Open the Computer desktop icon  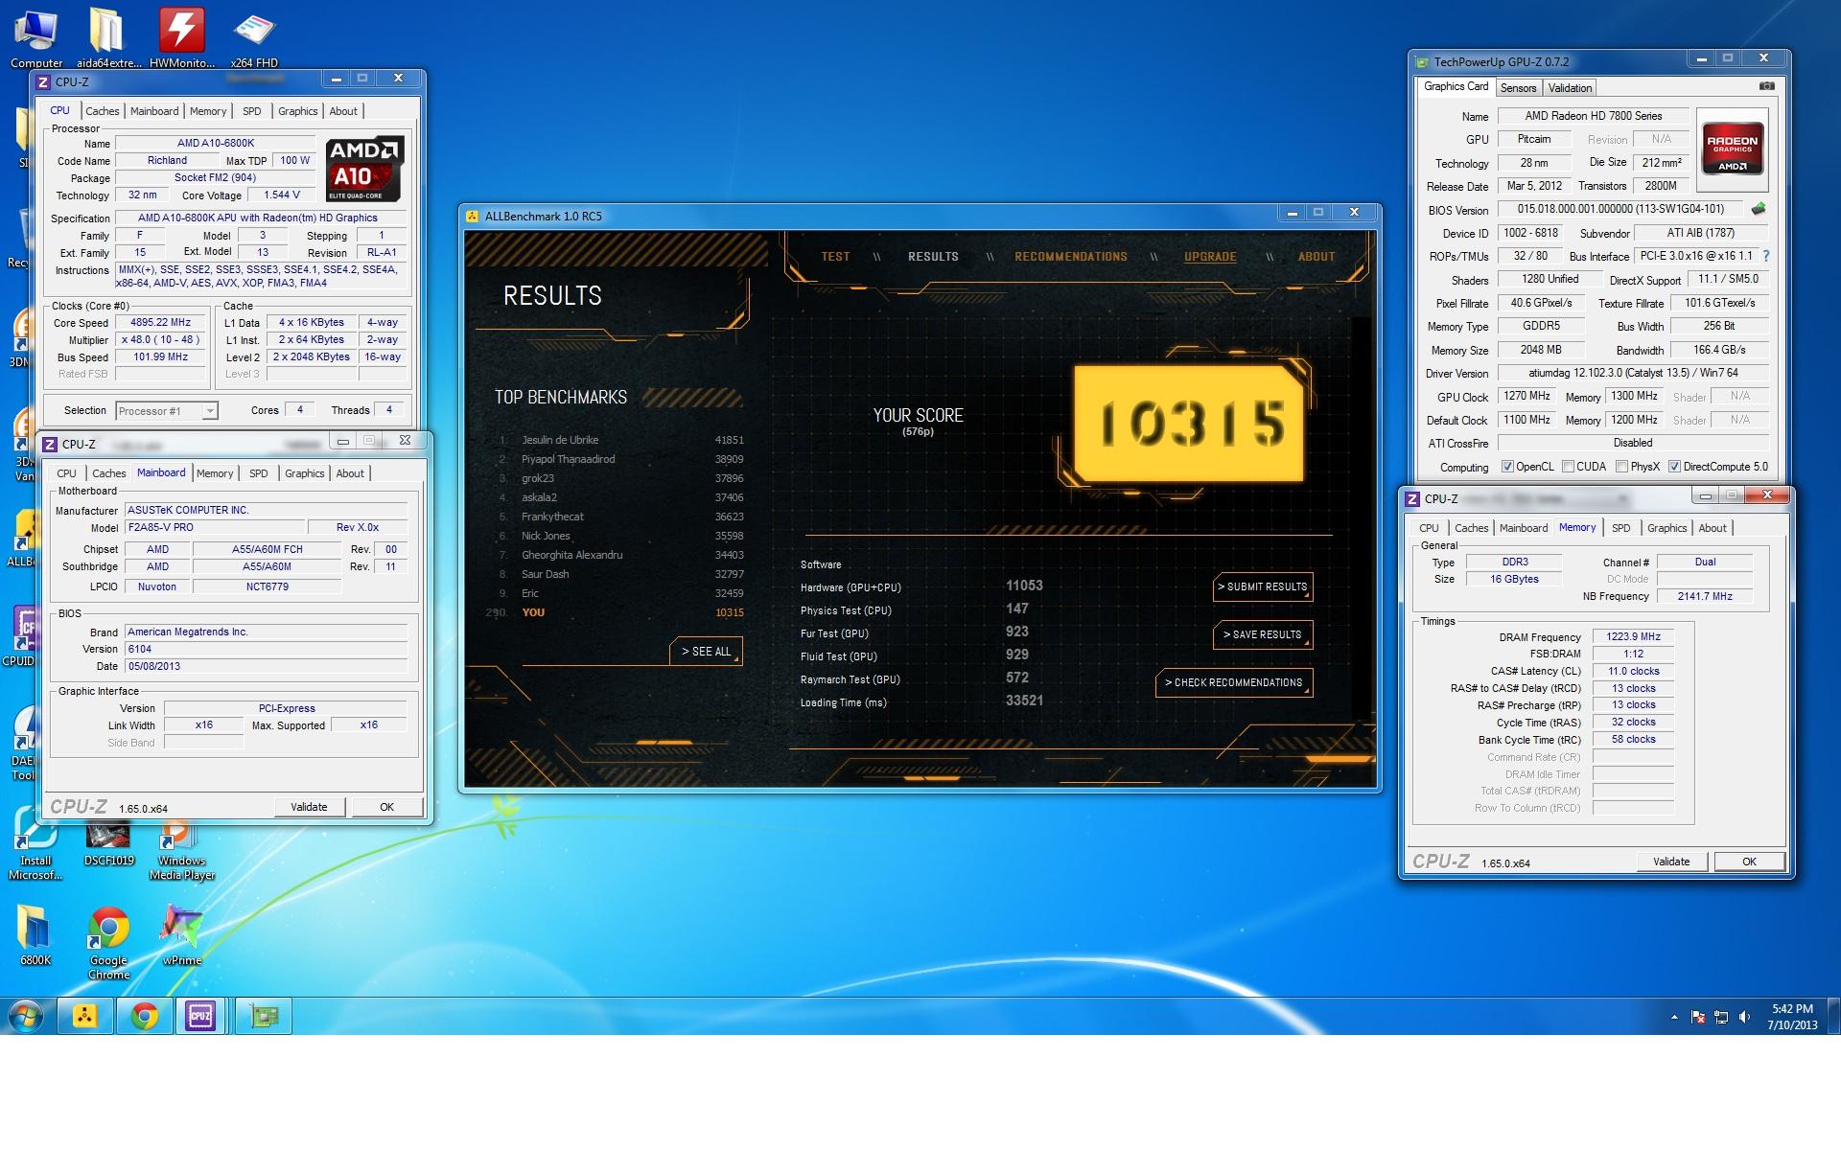36,38
